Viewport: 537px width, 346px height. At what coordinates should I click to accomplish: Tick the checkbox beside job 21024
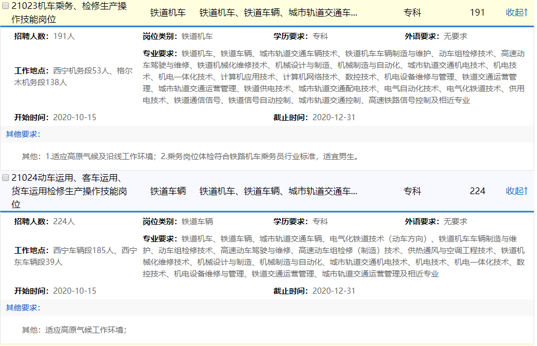(x=6, y=178)
